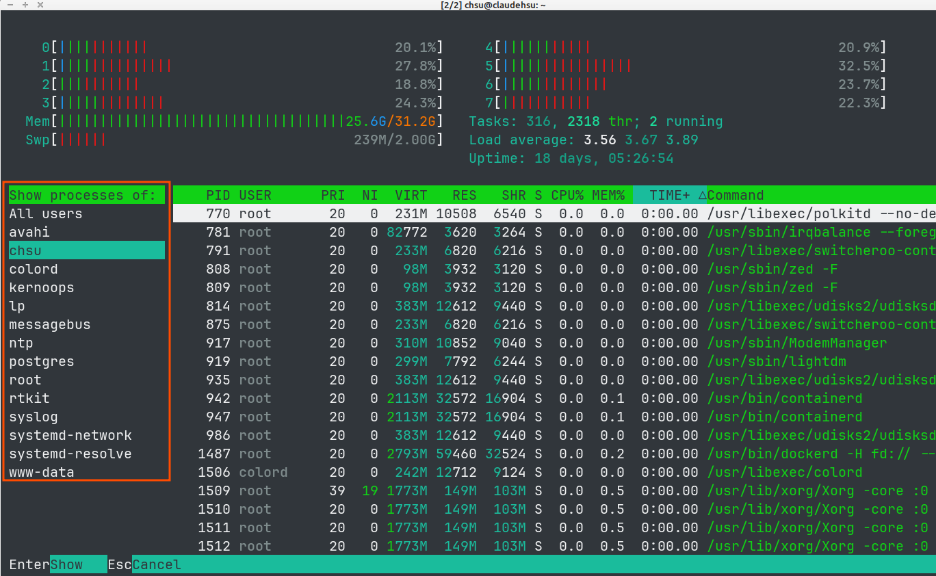Select the udisksd process row, PID 986
The height and width of the screenshot is (576, 936).
point(554,435)
